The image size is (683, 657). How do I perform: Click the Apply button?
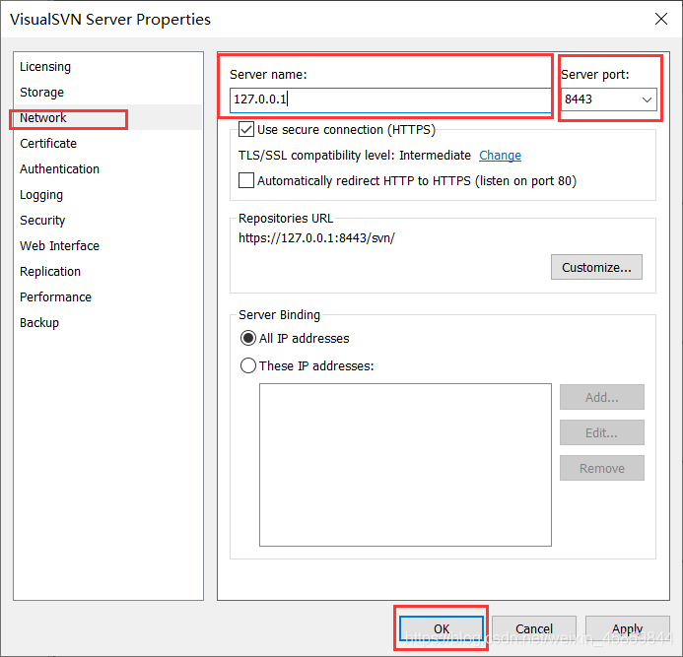pos(627,628)
